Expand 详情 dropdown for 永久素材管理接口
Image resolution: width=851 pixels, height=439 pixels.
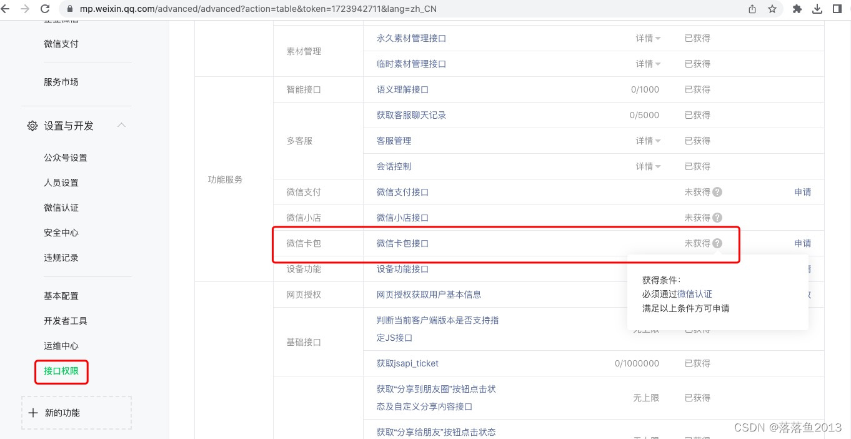649,38
